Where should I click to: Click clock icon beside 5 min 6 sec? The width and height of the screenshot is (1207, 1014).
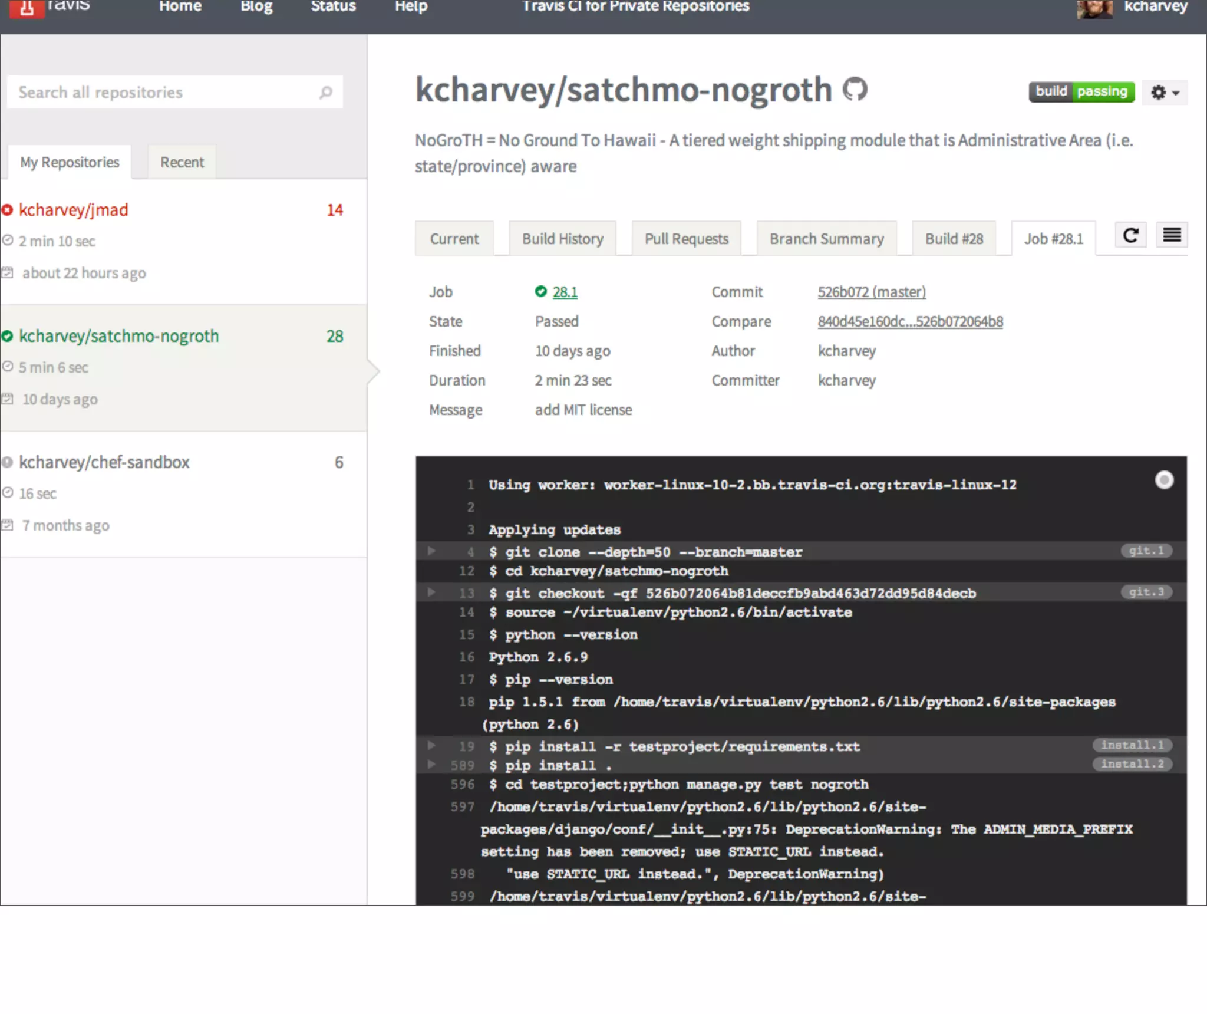pyautogui.click(x=8, y=367)
